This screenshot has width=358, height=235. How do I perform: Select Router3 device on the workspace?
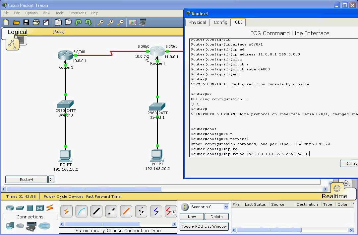(65, 55)
